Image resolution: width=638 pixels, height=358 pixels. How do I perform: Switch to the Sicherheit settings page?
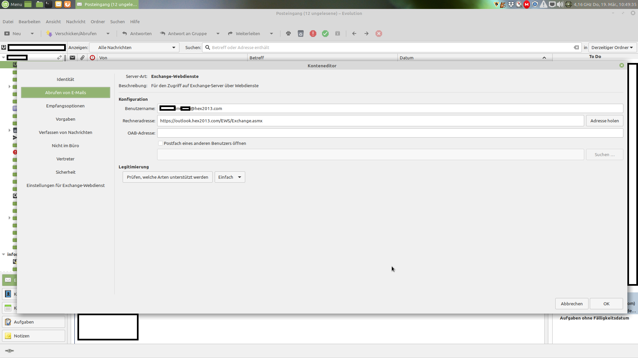pos(65,172)
